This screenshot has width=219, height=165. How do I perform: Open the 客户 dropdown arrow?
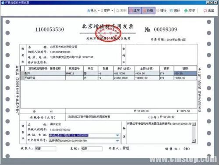pos(112,11)
